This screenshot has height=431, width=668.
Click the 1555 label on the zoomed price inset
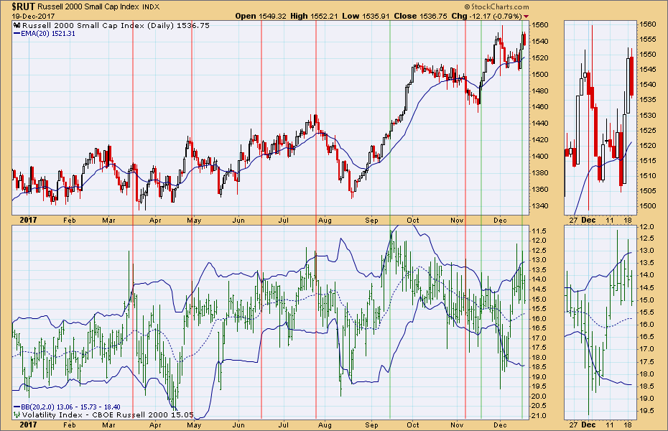pos(649,40)
